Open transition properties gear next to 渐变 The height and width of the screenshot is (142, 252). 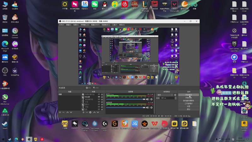[x=175, y=95]
